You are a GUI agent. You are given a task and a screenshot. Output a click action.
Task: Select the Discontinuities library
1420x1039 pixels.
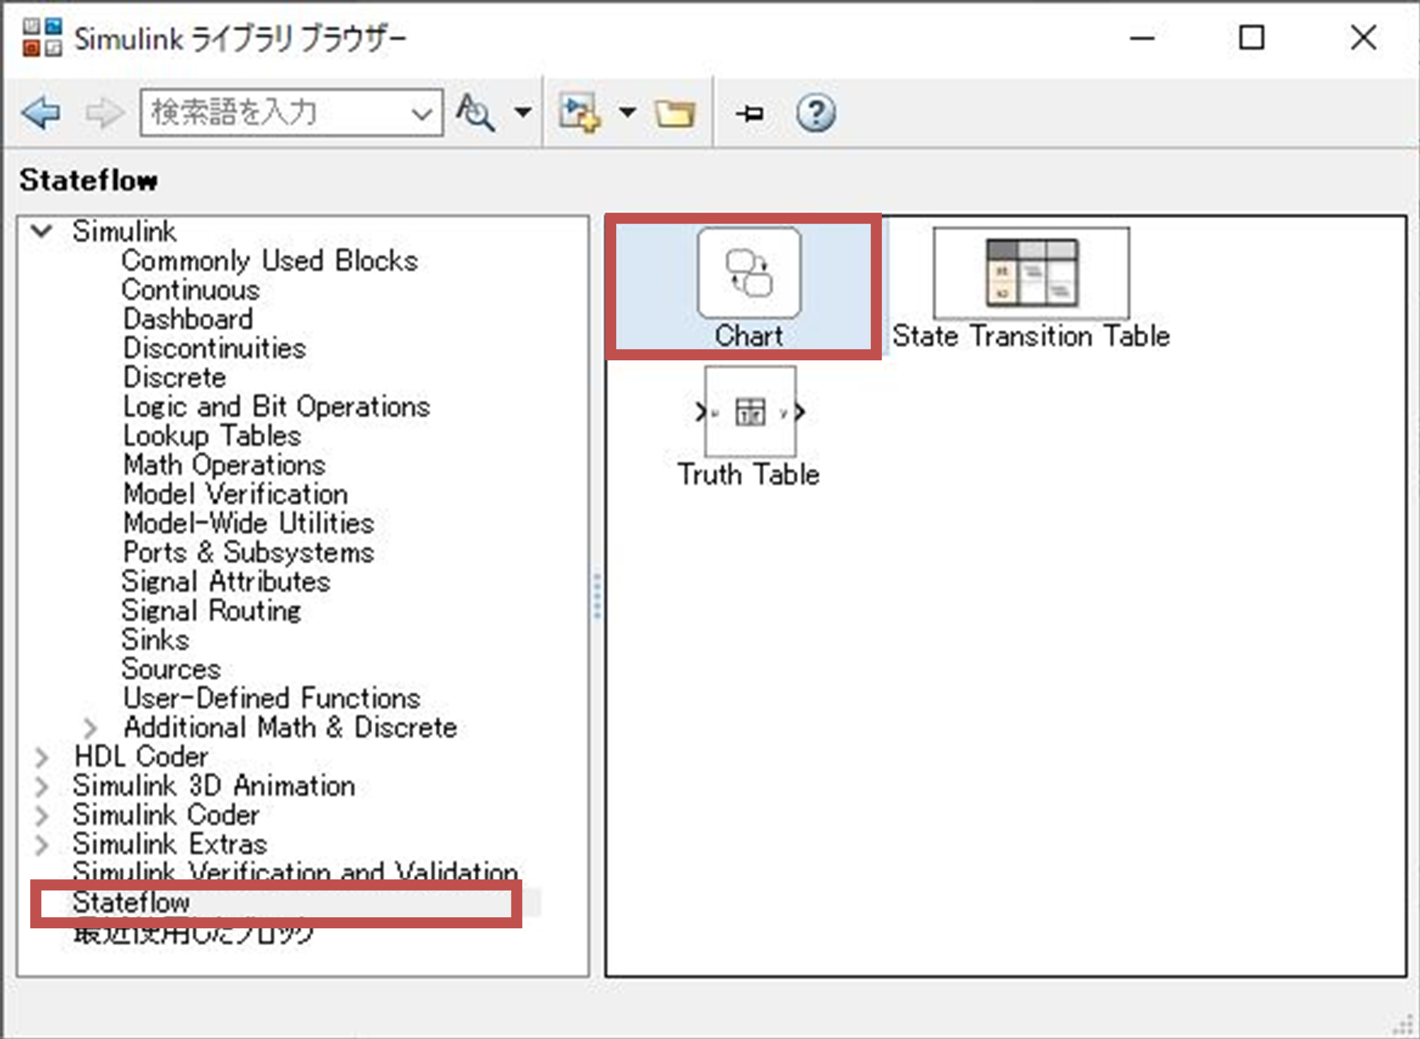point(214,348)
